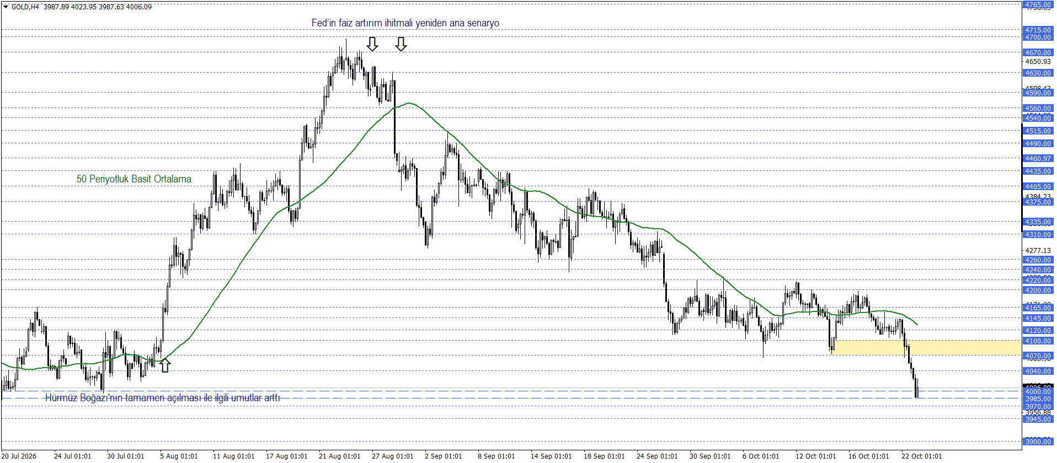This screenshot has height=463, width=1057.
Task: Click the 24 Jul 01:01 time label
Action: (73, 456)
